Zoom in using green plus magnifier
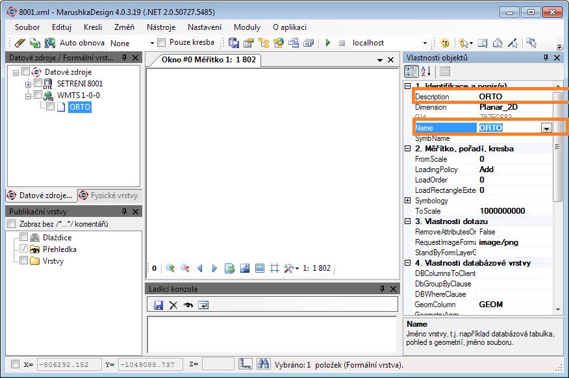569x378 pixels. coord(170,268)
